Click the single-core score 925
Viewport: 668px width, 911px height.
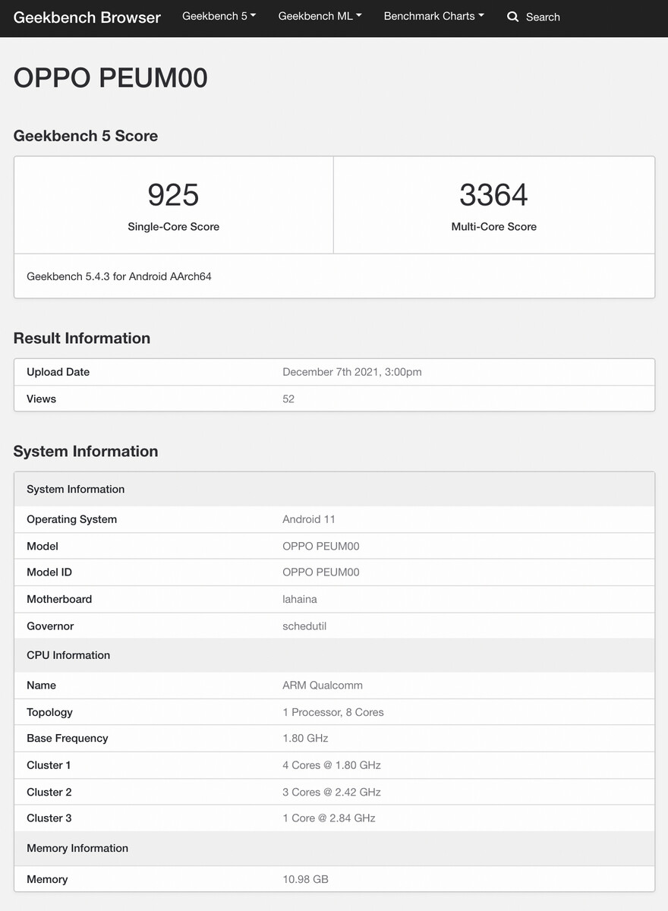point(173,195)
